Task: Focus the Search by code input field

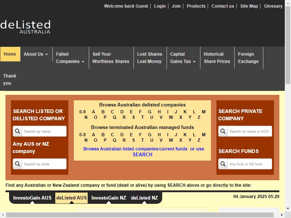Action: 44,164
